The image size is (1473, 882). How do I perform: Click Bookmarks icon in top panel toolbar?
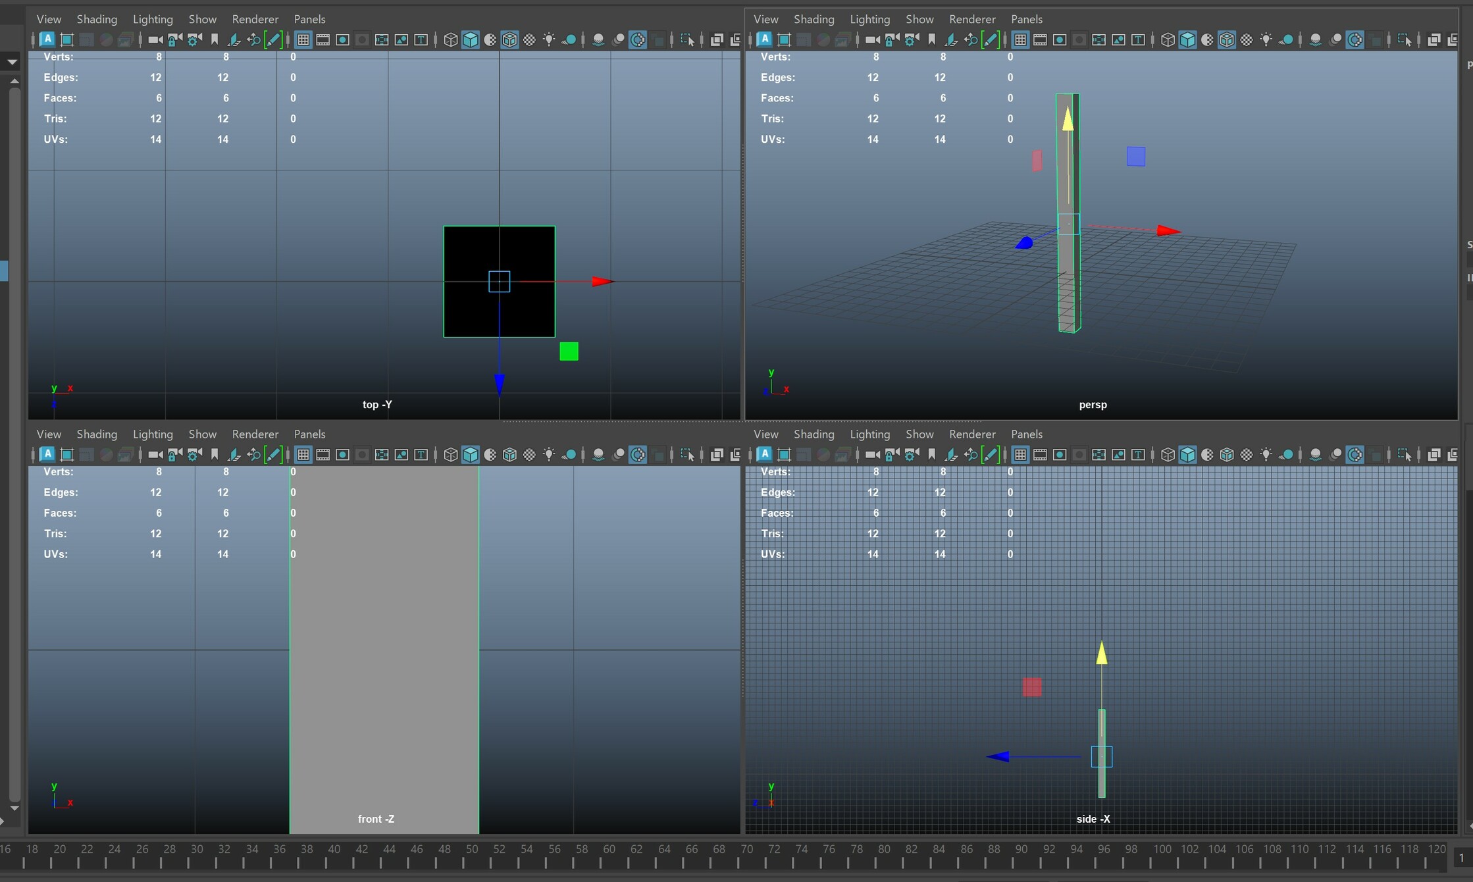[x=214, y=39]
